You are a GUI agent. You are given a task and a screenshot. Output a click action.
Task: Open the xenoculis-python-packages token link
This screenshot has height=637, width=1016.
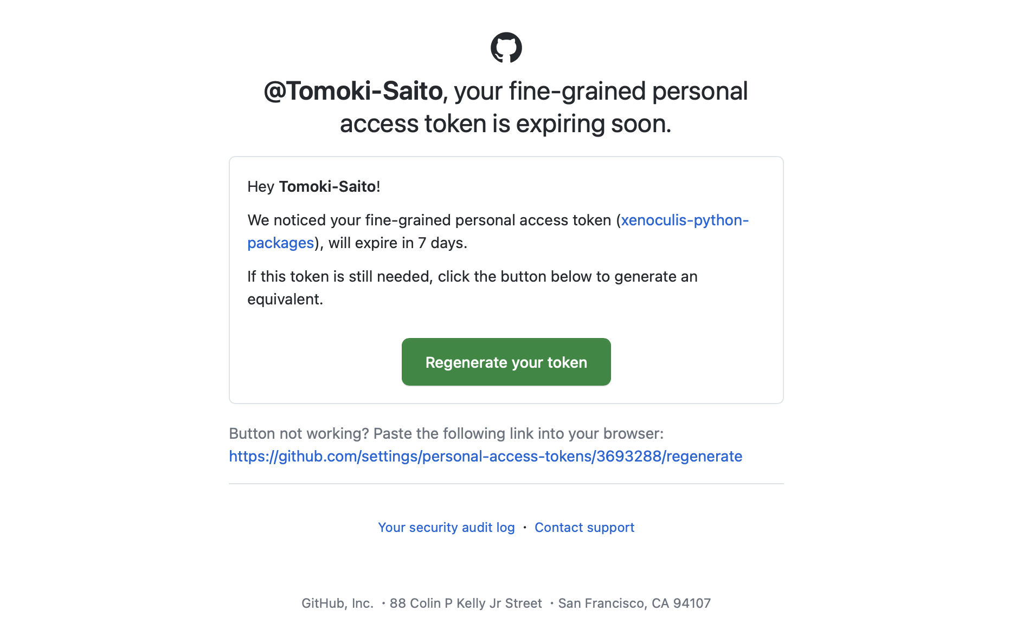[685, 220]
